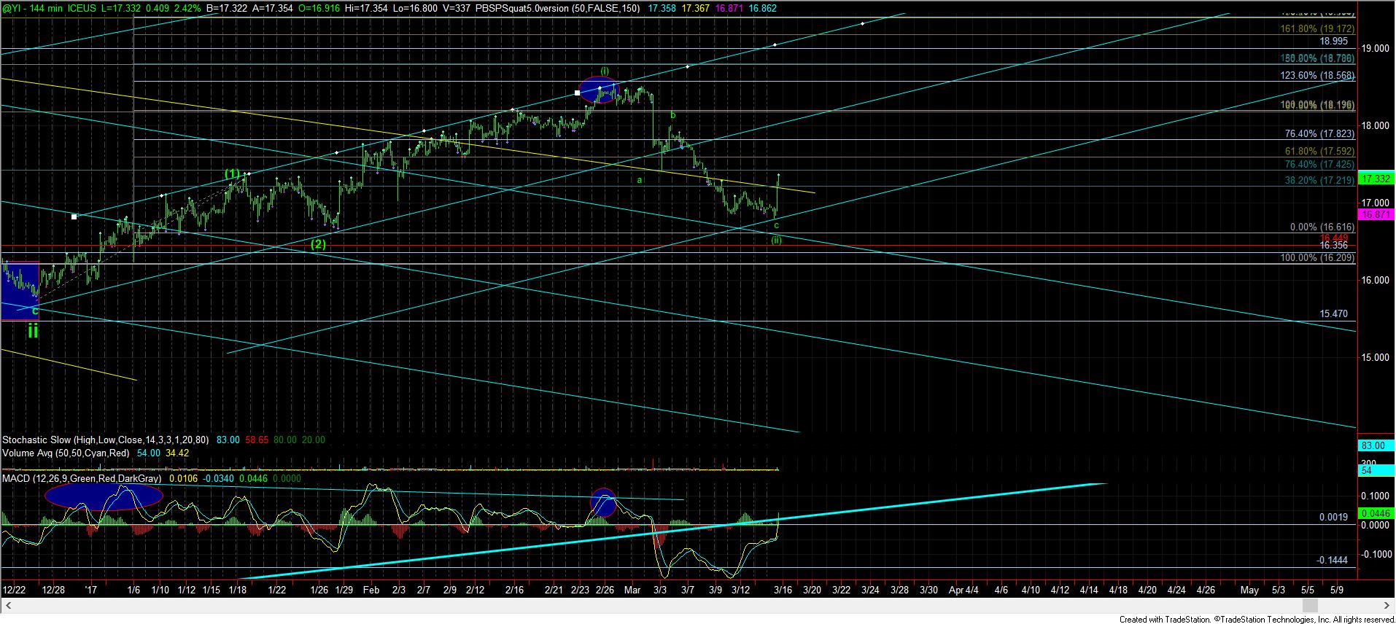Click the 38.20% (17.219) retracement label

tap(1319, 179)
